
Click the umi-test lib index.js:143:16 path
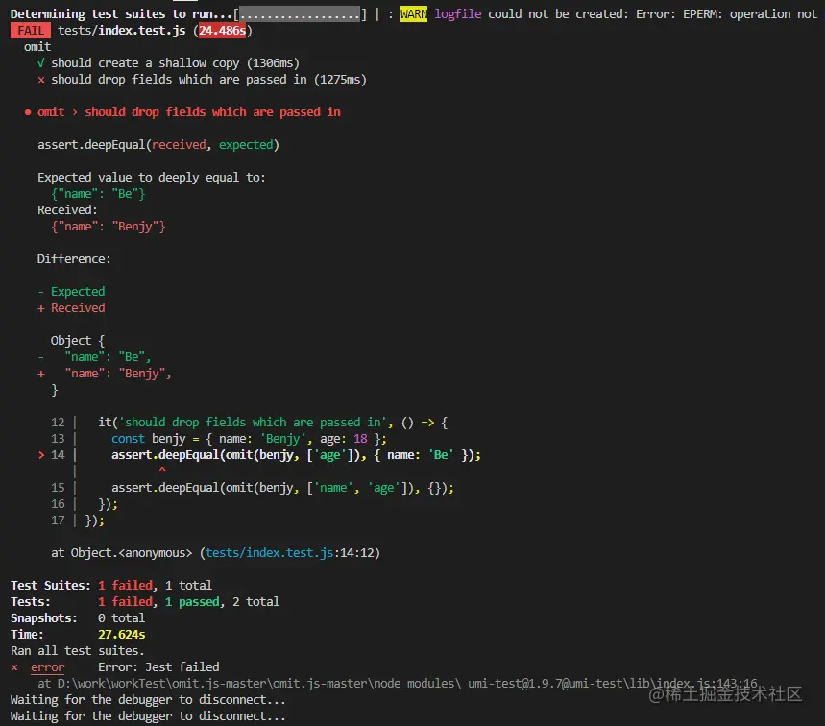click(407, 683)
